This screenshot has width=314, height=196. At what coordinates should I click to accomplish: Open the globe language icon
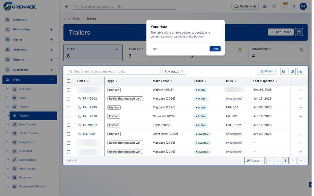[265, 7]
